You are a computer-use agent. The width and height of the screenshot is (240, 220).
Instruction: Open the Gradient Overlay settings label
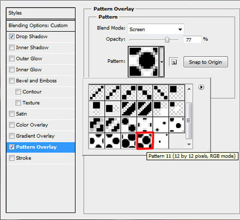tap(35, 136)
